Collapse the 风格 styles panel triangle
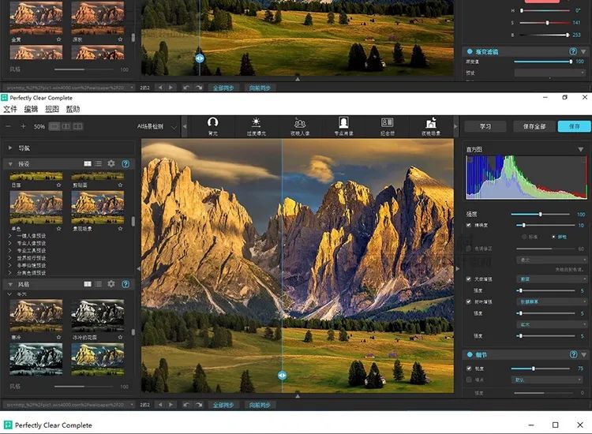 coord(10,284)
